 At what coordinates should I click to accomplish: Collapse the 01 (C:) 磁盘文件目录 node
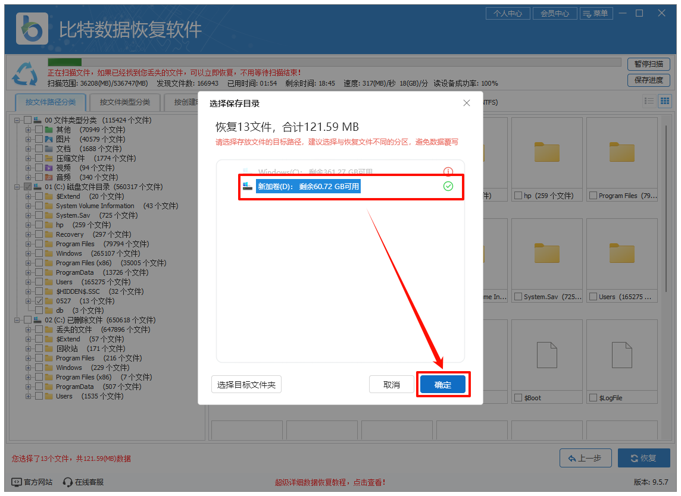[x=17, y=187]
